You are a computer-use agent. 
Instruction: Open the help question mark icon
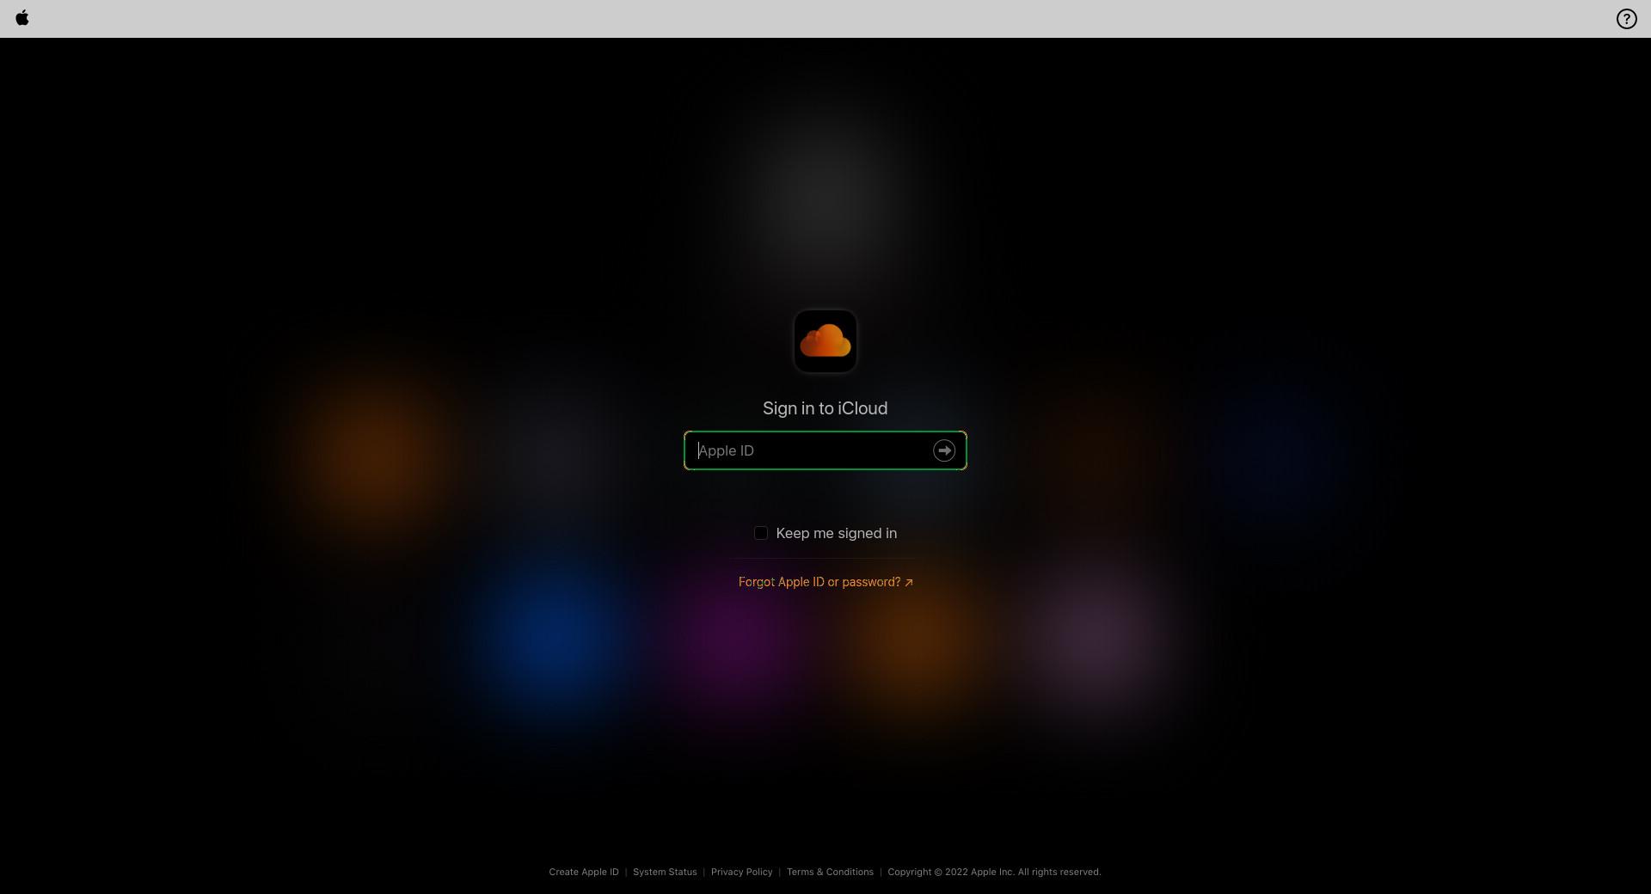pos(1626,19)
